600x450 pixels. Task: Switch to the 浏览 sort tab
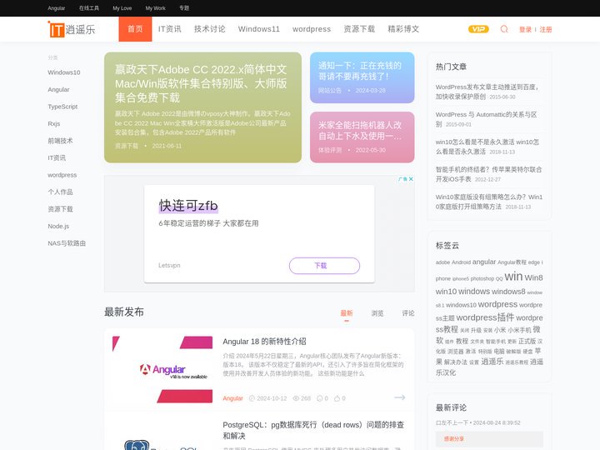(x=377, y=313)
